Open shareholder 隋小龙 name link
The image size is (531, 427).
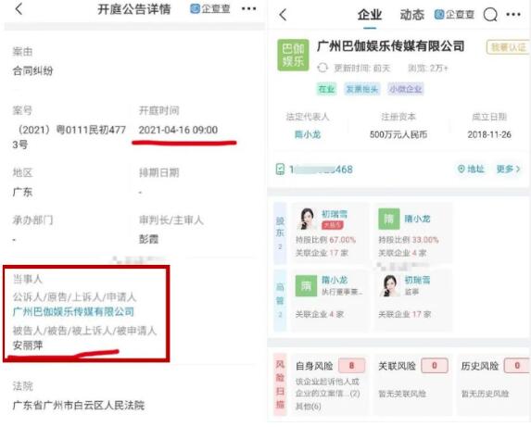[x=417, y=219]
